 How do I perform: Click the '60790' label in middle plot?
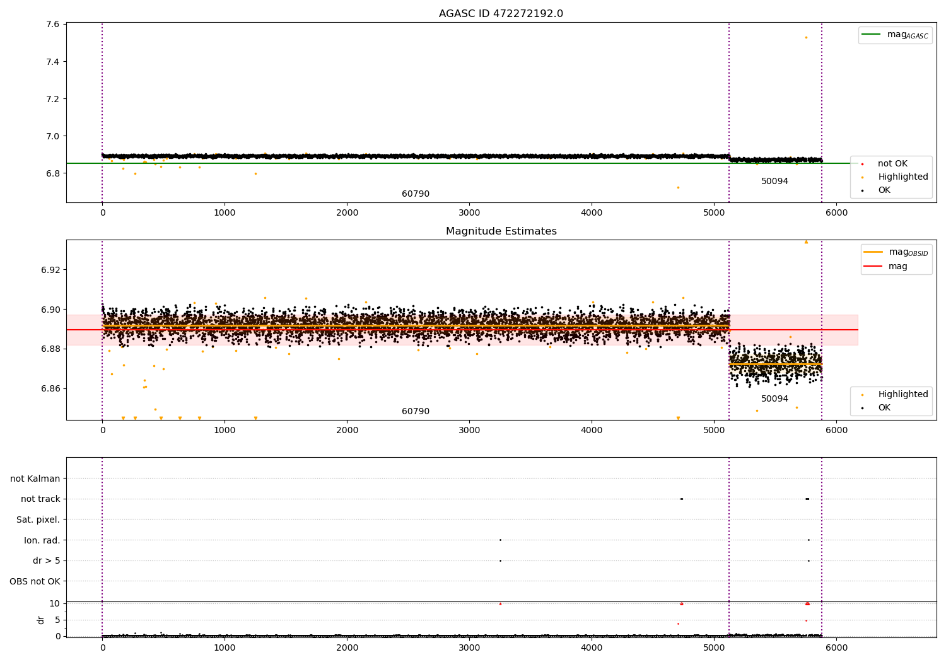(416, 412)
